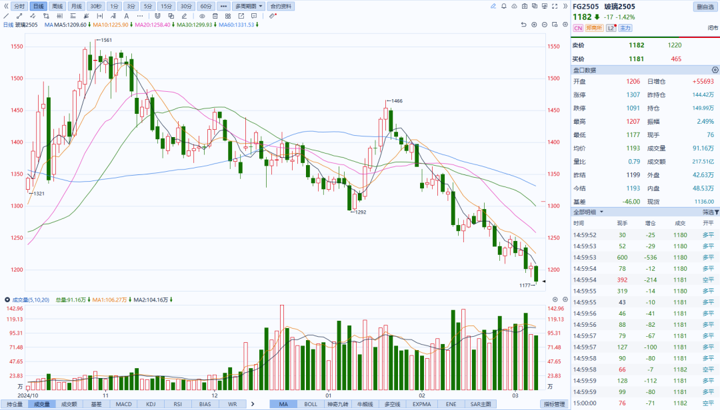Switch sub-chart to KDJ indicator
720x410 pixels.
point(151,404)
